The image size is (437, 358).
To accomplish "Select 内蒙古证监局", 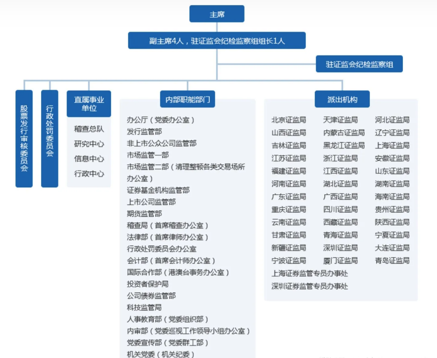I will pyautogui.click(x=344, y=133).
